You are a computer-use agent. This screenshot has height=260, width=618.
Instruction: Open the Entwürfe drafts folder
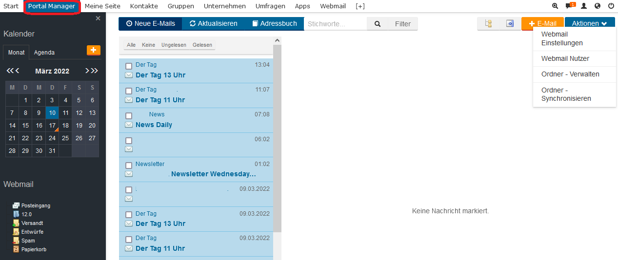[29, 232]
